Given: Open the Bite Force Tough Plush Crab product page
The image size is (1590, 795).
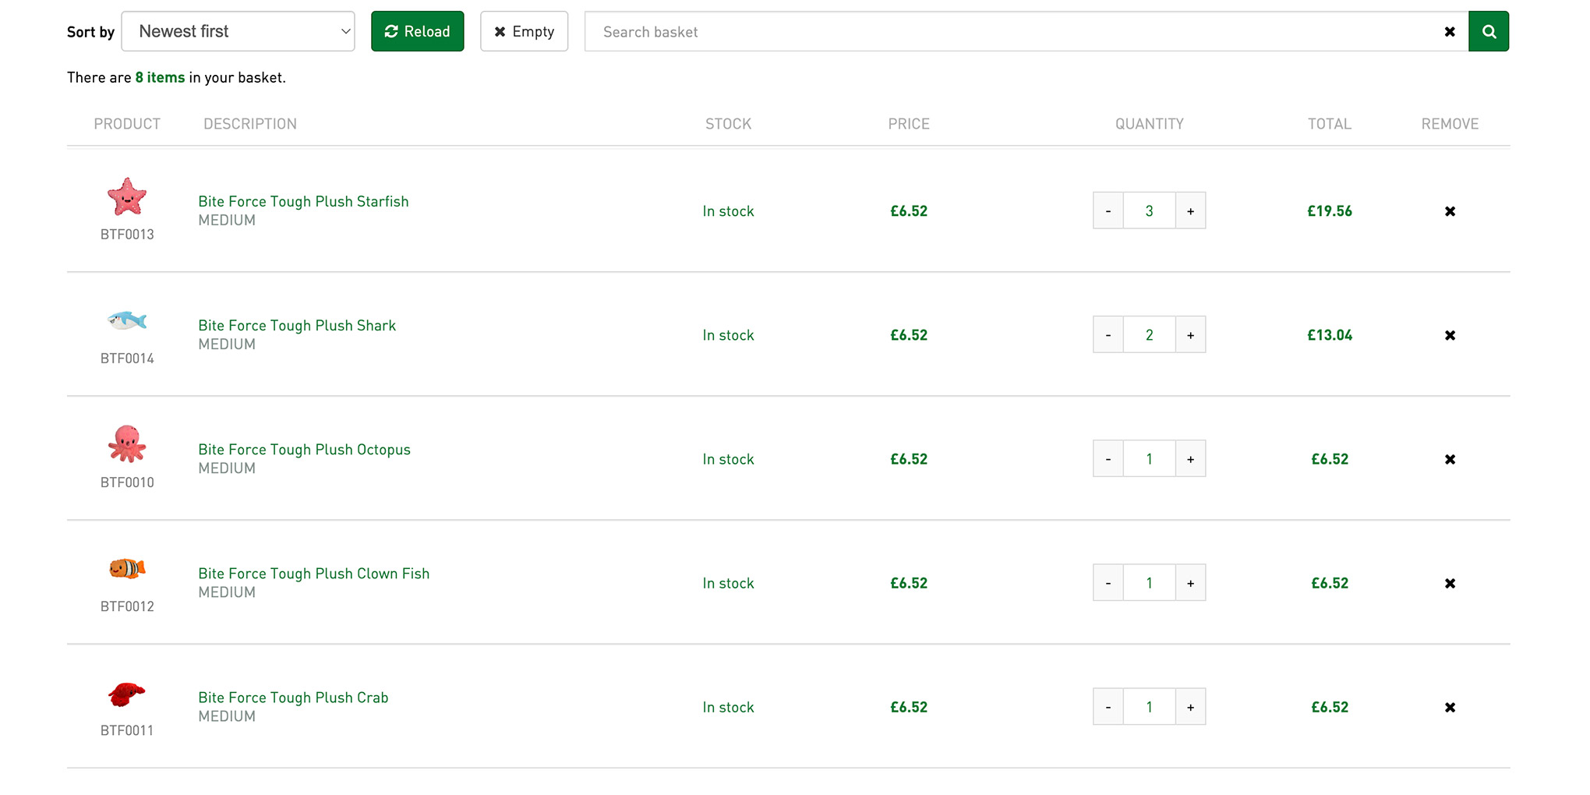Looking at the screenshot, I should pyautogui.click(x=293, y=697).
